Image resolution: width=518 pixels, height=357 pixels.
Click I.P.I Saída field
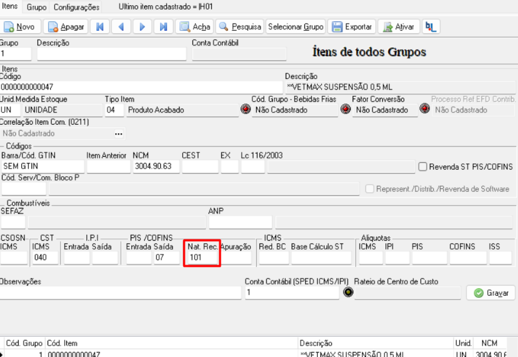105,258
